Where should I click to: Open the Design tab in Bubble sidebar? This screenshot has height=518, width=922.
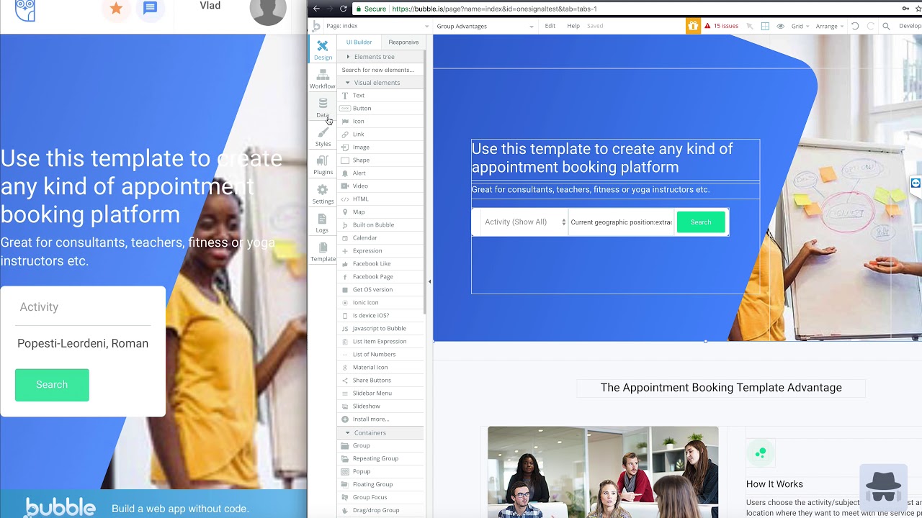pos(323,50)
